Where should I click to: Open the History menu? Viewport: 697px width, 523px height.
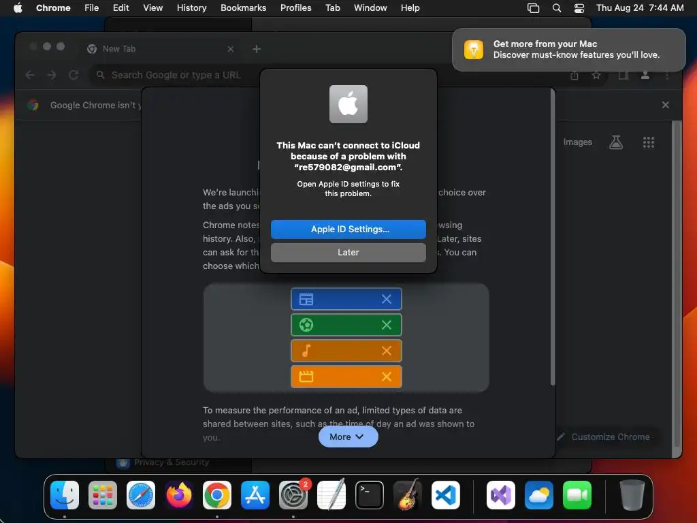point(191,7)
